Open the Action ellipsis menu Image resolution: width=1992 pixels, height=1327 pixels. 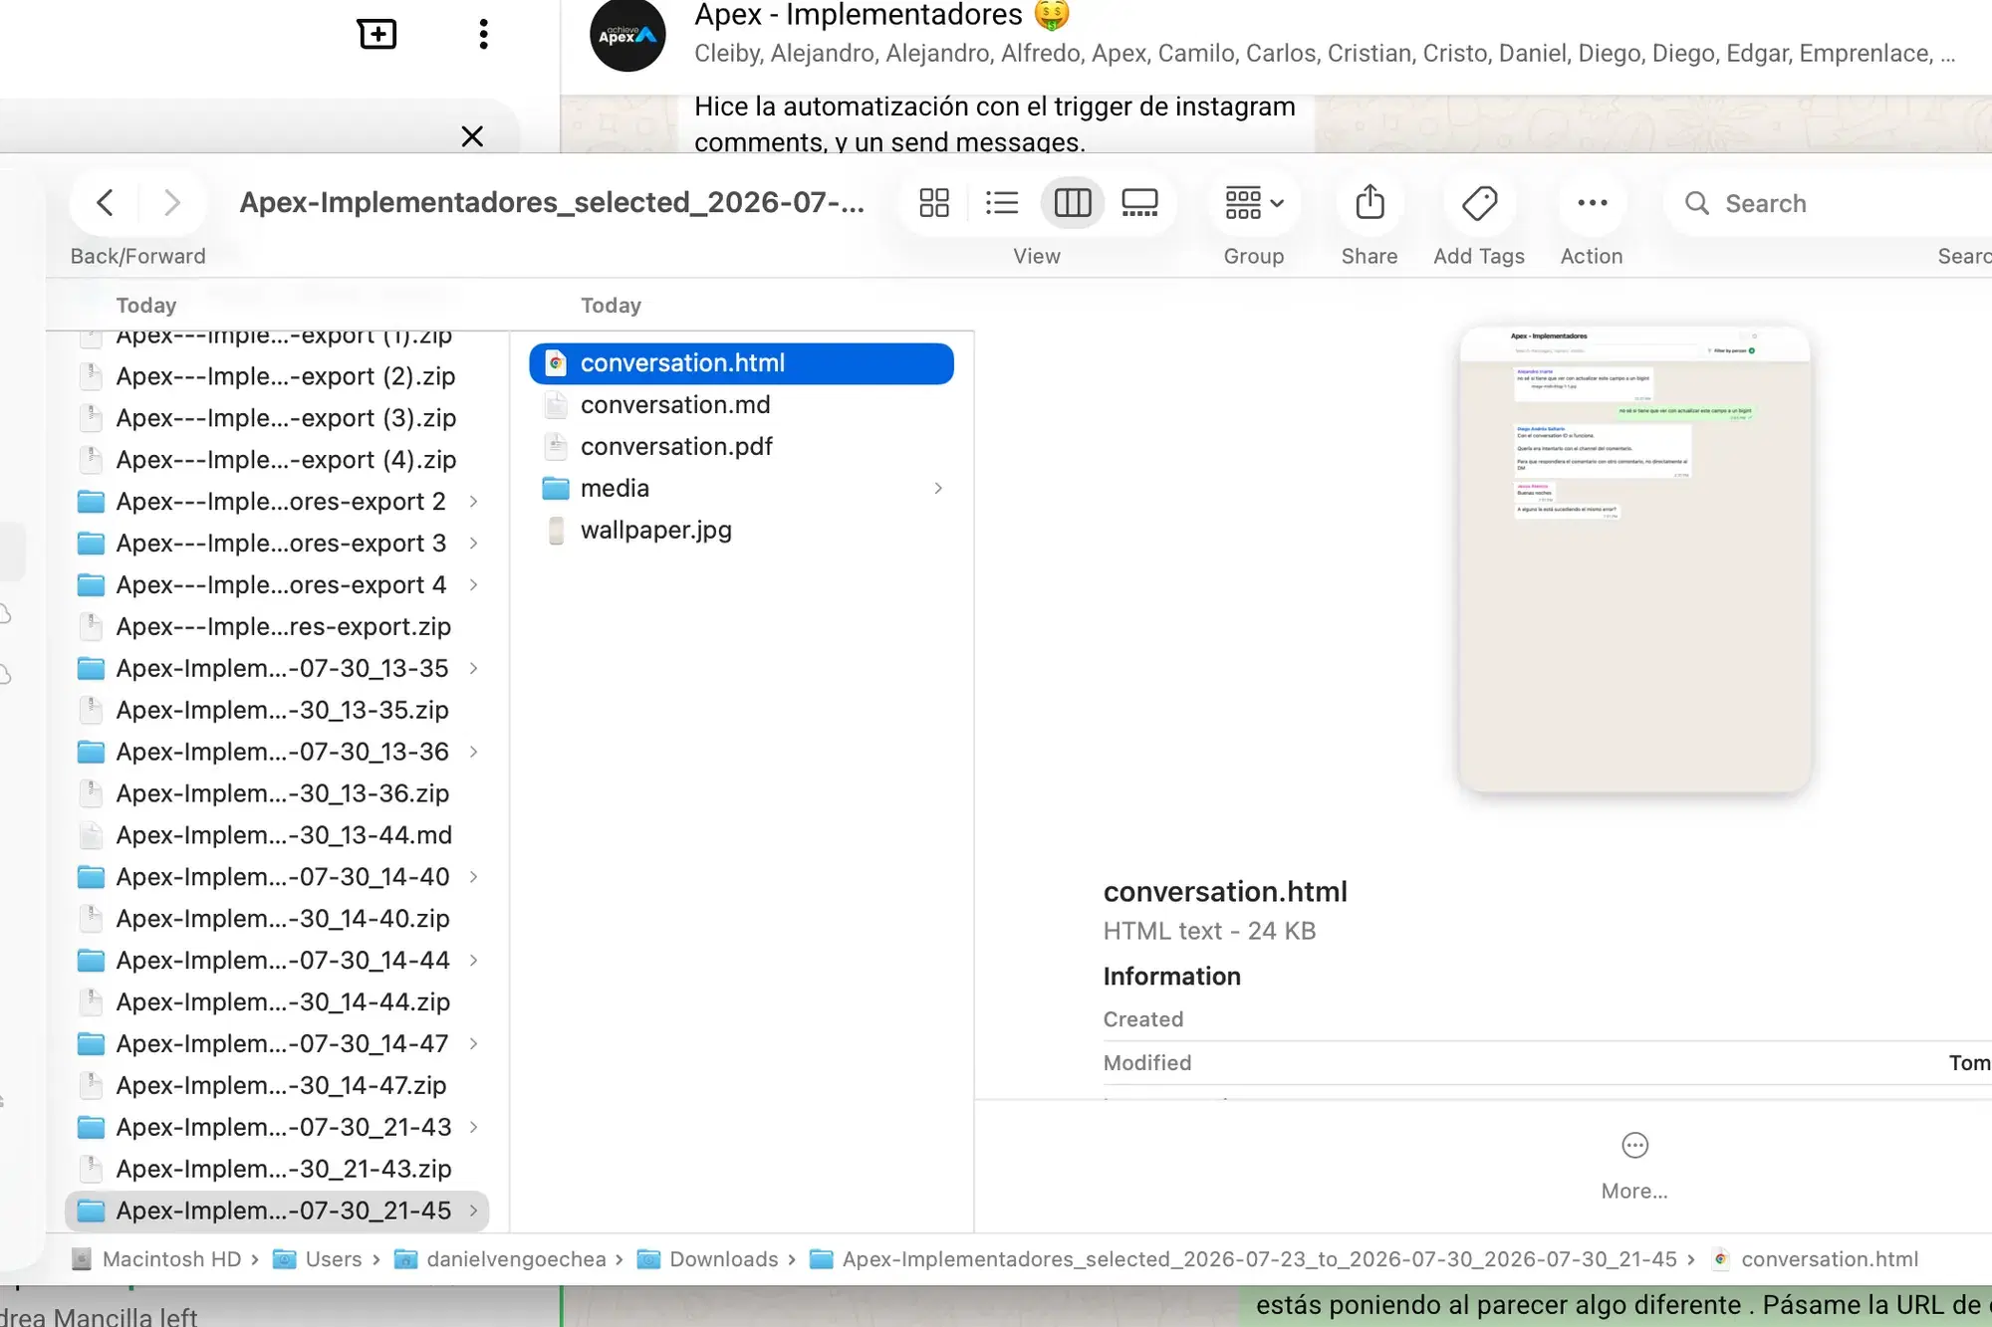(1592, 203)
